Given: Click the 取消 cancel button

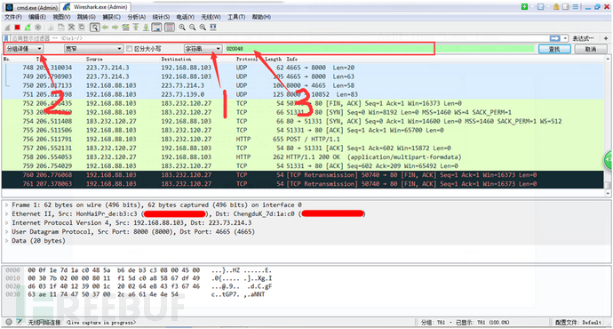Looking at the screenshot, I should pos(591,49).
